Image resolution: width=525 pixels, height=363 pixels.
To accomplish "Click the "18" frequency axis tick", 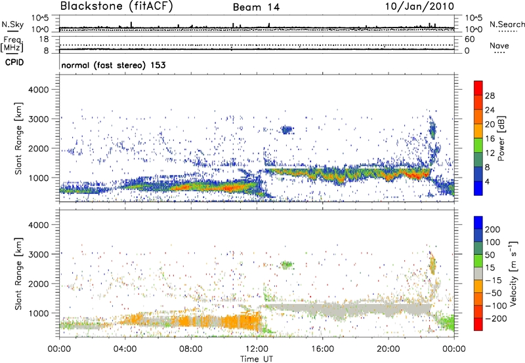I will (x=44, y=39).
